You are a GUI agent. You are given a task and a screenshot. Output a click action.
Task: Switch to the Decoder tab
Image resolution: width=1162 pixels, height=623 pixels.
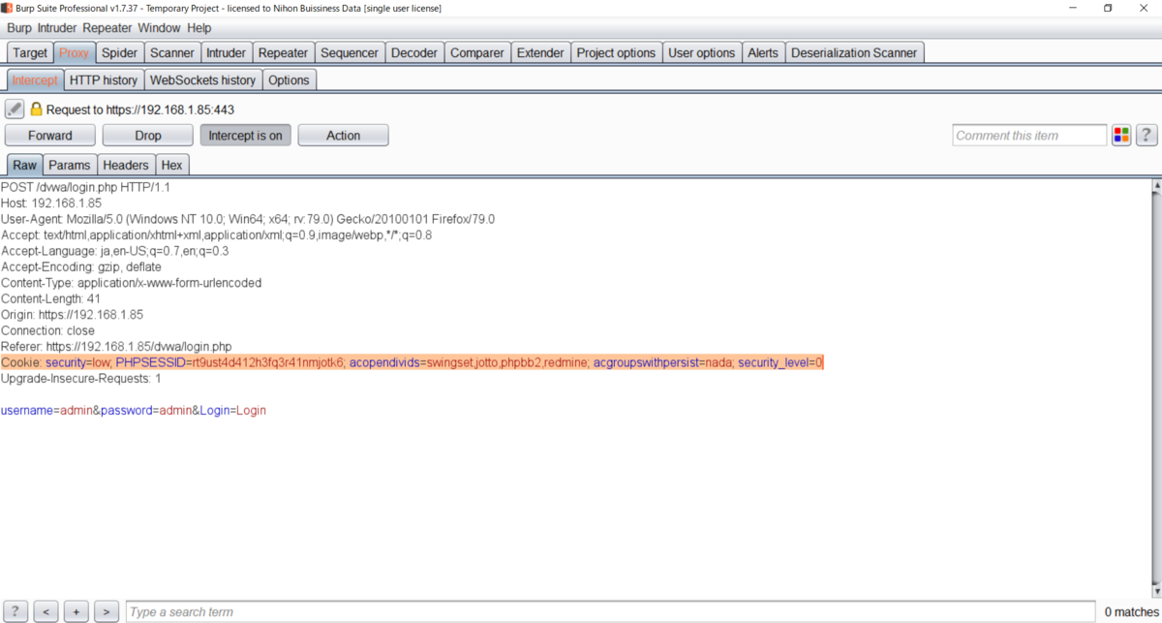click(414, 52)
